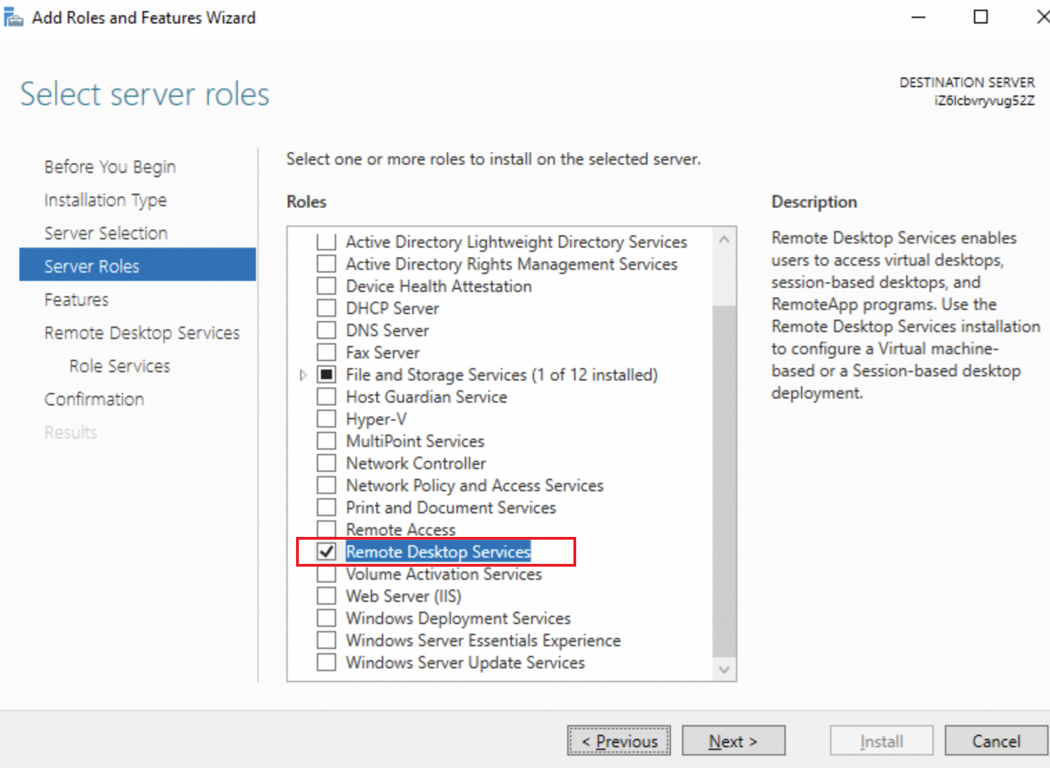This screenshot has width=1050, height=768.
Task: Click the Add Roles wizard title bar icon
Action: point(14,17)
